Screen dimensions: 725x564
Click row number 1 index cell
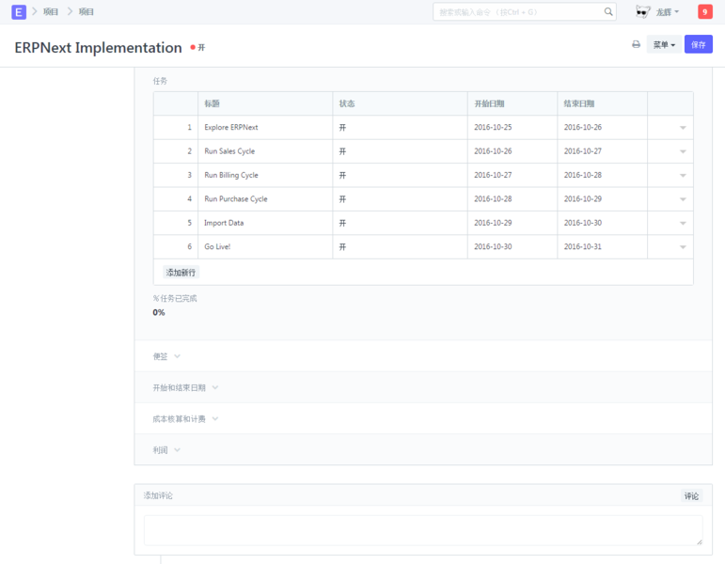tap(176, 127)
